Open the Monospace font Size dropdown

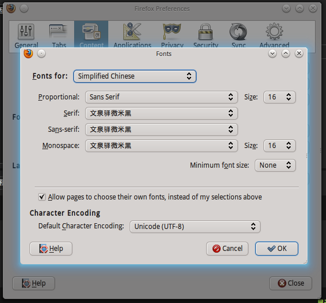[280, 146]
